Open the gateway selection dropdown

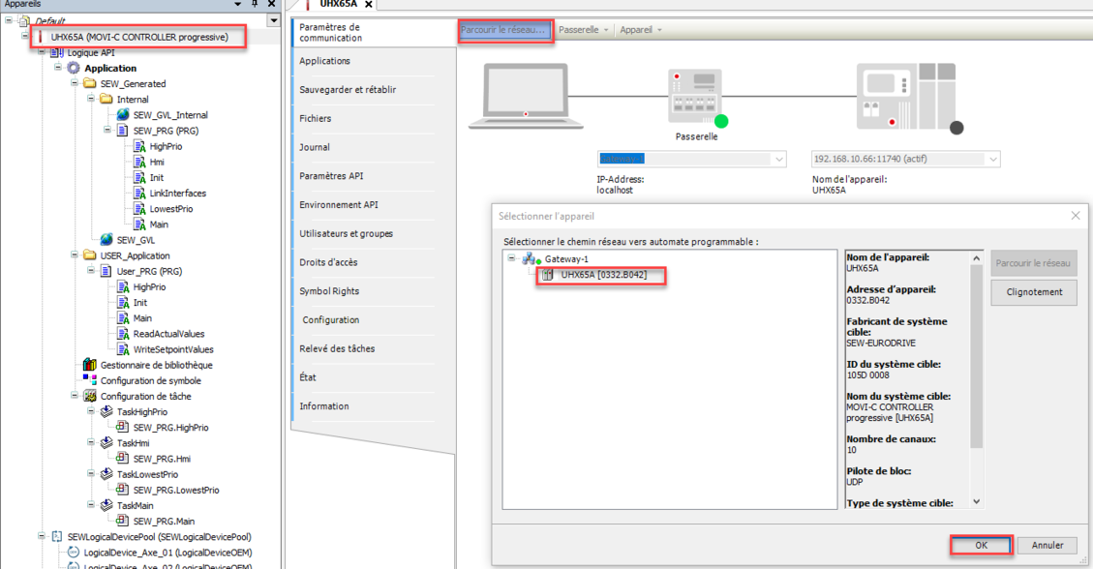click(778, 159)
